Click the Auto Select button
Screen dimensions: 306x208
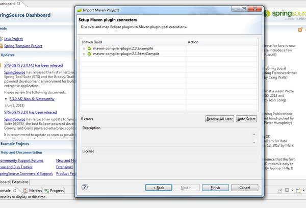pos(246,119)
